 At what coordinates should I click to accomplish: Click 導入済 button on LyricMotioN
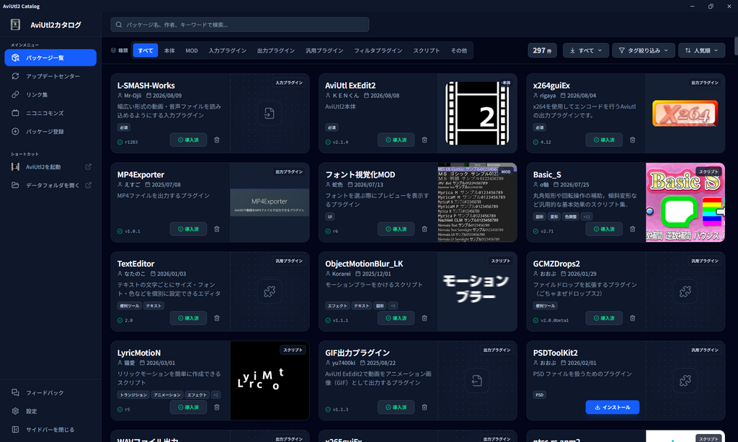[x=188, y=407]
